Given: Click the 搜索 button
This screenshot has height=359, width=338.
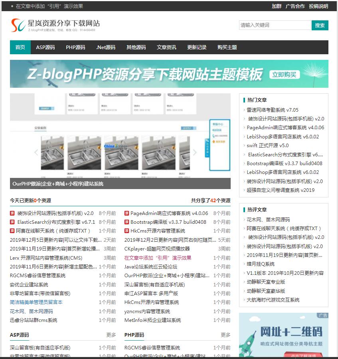Looking at the screenshot, I should click(x=320, y=25).
